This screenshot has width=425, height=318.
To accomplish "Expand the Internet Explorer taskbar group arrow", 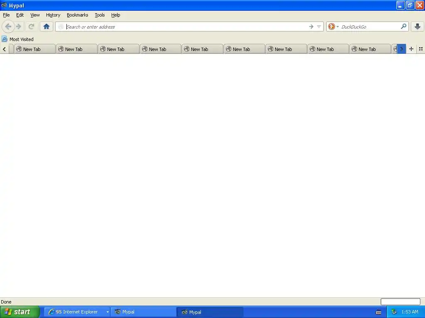I will [x=107, y=312].
